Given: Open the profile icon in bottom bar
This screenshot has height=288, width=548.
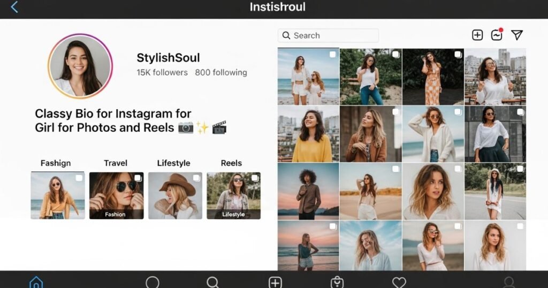Looking at the screenshot, I should (509, 283).
